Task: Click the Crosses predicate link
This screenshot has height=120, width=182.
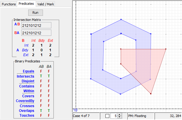Action: [27, 106]
